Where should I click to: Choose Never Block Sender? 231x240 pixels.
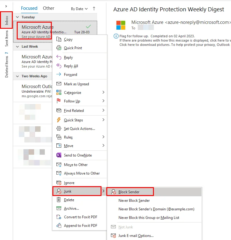click(154, 201)
